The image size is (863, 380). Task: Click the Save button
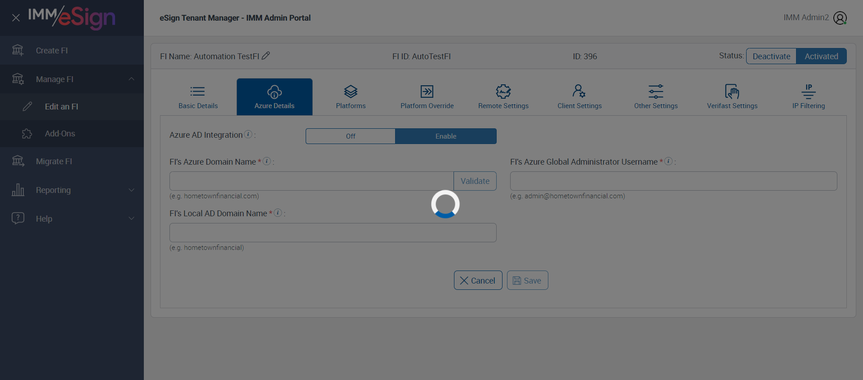click(x=528, y=280)
